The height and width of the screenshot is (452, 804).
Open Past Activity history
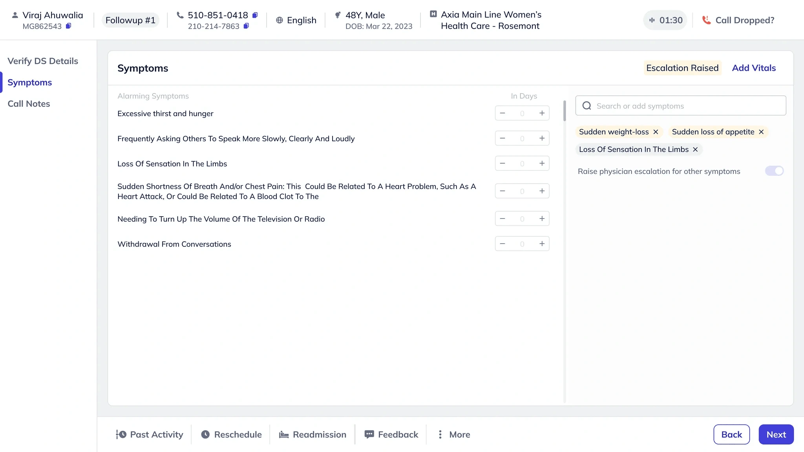150,434
